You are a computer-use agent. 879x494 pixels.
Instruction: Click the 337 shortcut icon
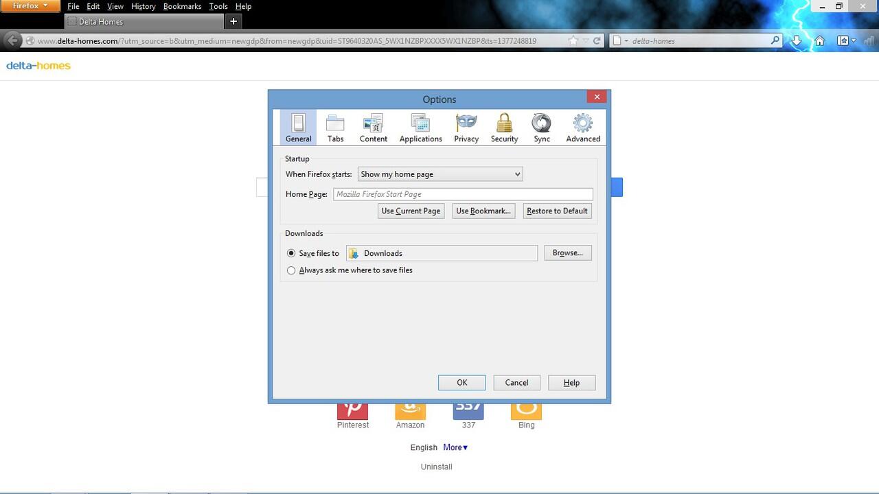(468, 410)
